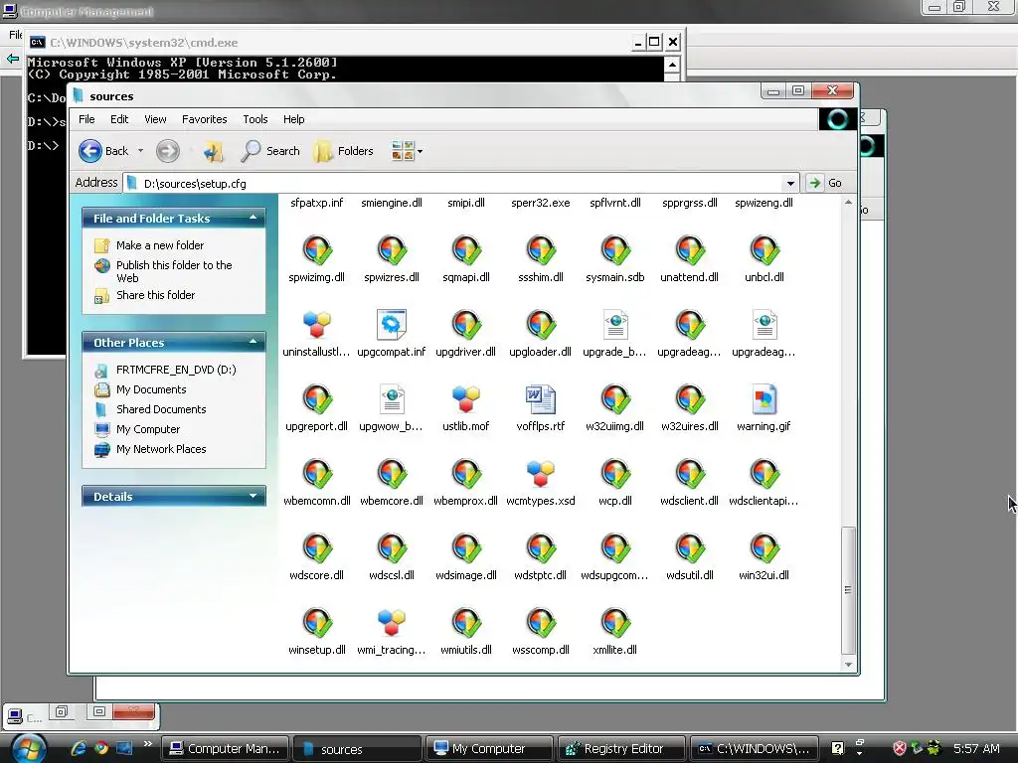The image size is (1018, 763).
Task: Open the Help menu
Action: 293,119
